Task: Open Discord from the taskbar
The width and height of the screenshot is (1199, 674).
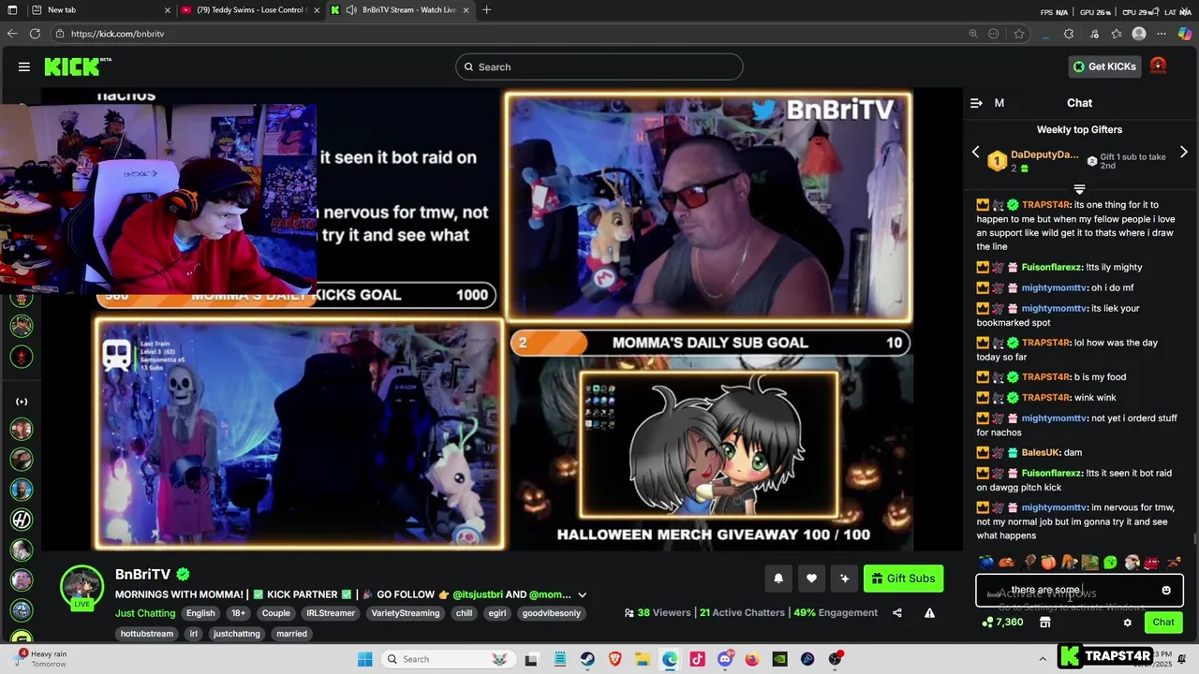Action: (x=724, y=659)
